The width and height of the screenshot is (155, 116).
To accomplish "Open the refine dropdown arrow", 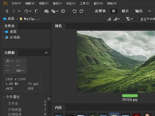I will (x=57, y=11).
